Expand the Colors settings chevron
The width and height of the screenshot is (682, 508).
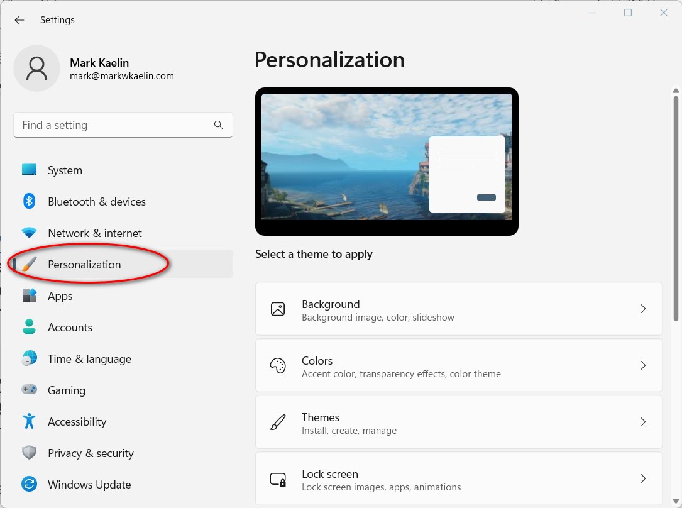[x=642, y=365]
